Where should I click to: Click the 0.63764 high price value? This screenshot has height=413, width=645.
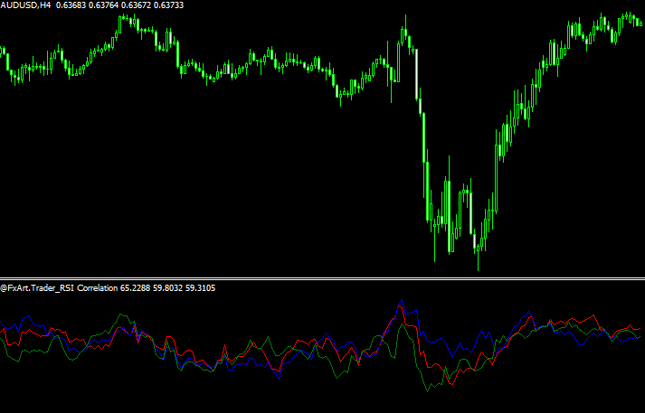(x=104, y=5)
